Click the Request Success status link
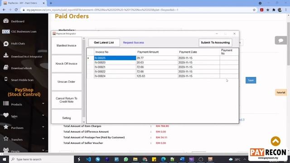Image resolution: width=290 pixels, height=163 pixels. pos(133,43)
